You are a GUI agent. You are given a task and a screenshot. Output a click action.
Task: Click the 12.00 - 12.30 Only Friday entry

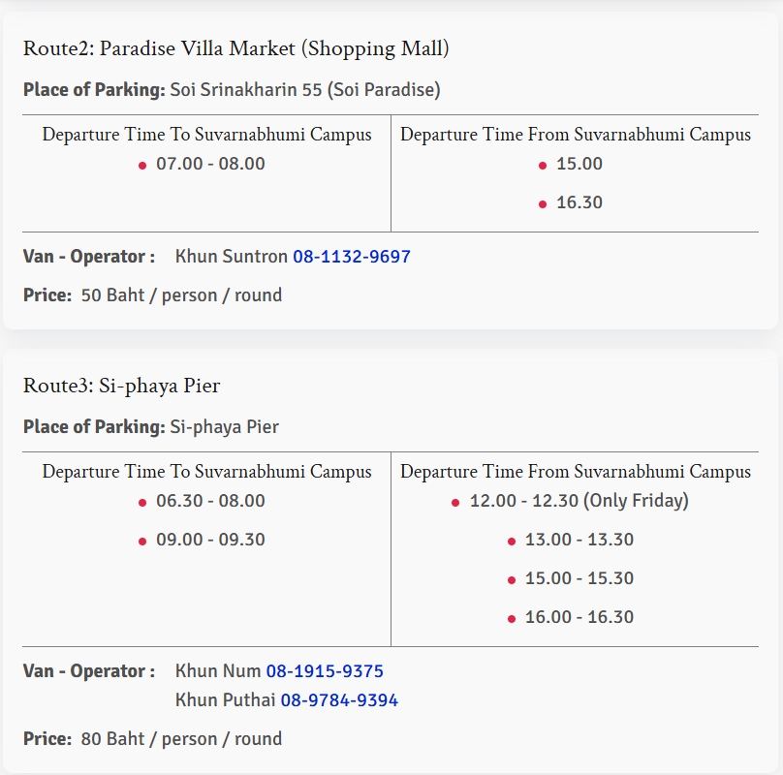click(579, 501)
